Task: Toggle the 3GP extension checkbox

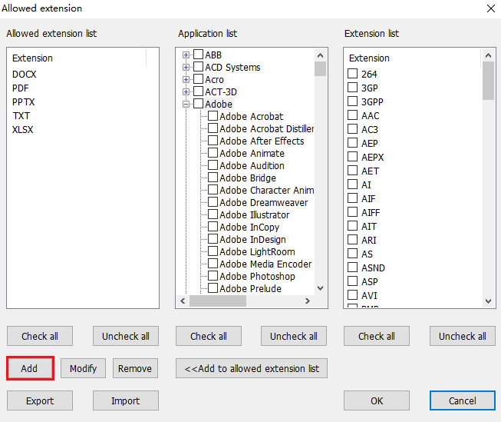Action: pyautogui.click(x=353, y=88)
